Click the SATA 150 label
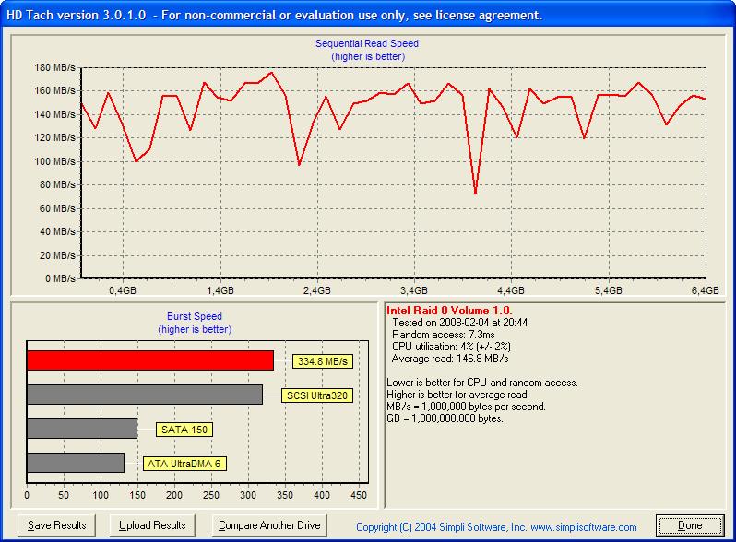 tap(184, 430)
